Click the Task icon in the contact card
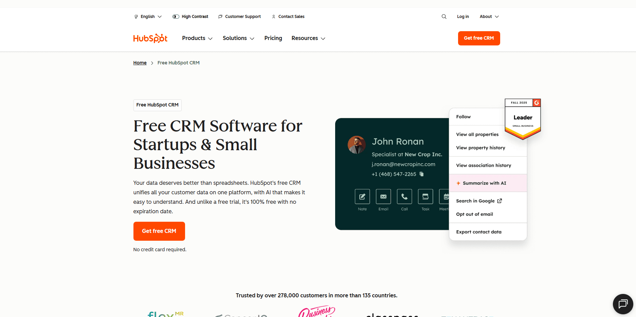The image size is (636, 317). point(425,197)
